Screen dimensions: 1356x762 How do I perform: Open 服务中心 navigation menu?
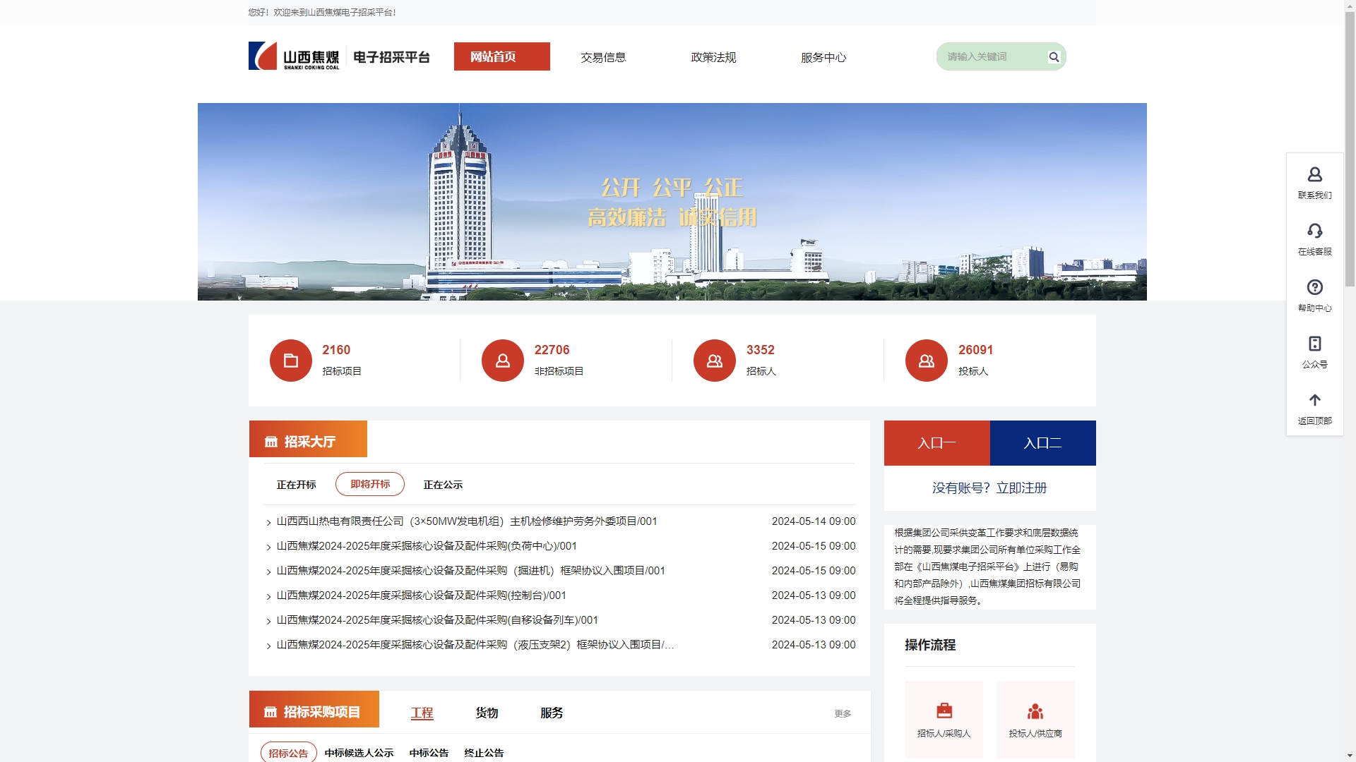tap(823, 57)
